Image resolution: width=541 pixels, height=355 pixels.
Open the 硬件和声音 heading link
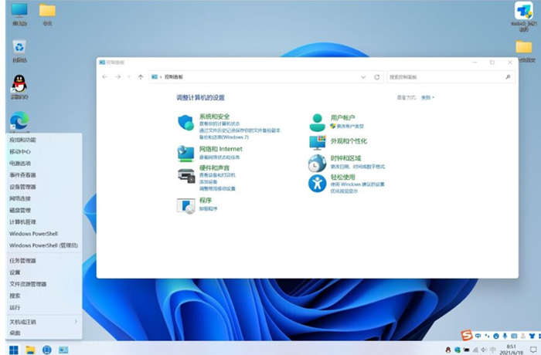pyautogui.click(x=214, y=167)
